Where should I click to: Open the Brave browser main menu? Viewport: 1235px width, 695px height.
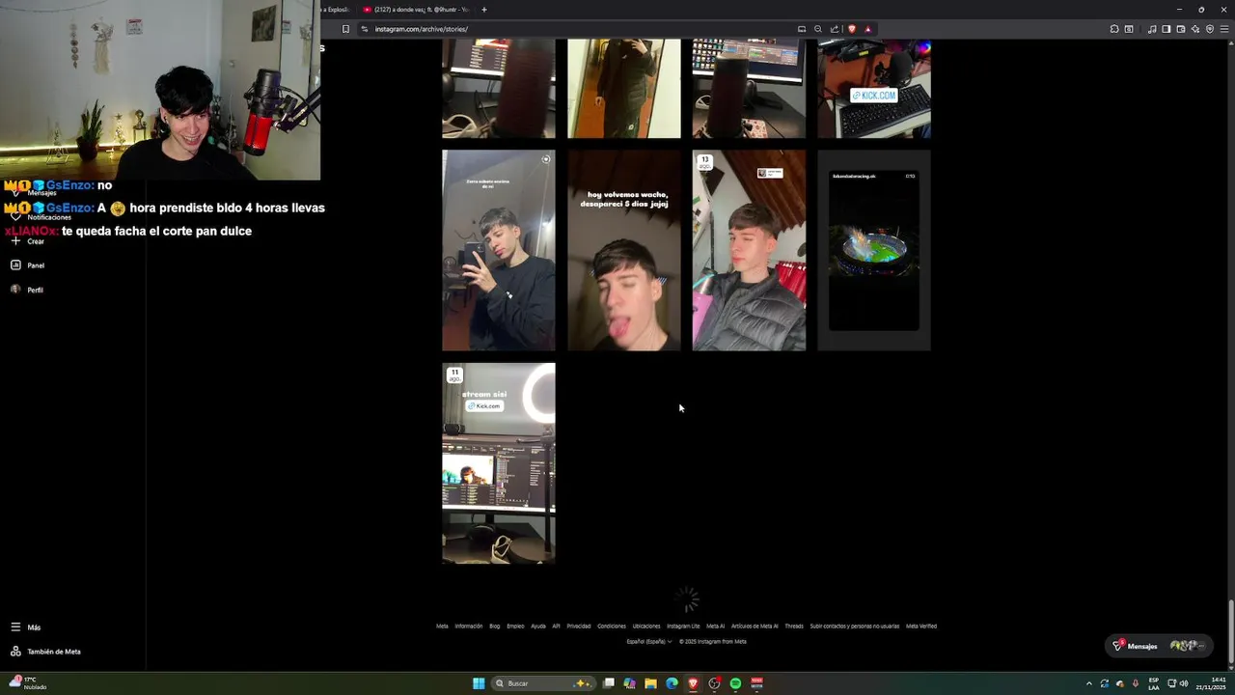coord(1224,29)
